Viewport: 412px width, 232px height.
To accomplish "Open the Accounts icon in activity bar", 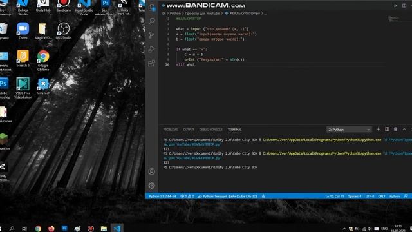I will (x=152, y=171).
